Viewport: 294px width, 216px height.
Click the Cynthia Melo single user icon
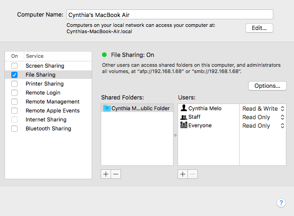(183, 108)
